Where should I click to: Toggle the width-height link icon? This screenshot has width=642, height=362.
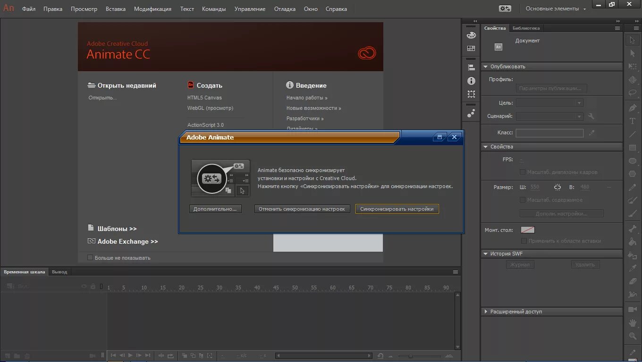[558, 187]
